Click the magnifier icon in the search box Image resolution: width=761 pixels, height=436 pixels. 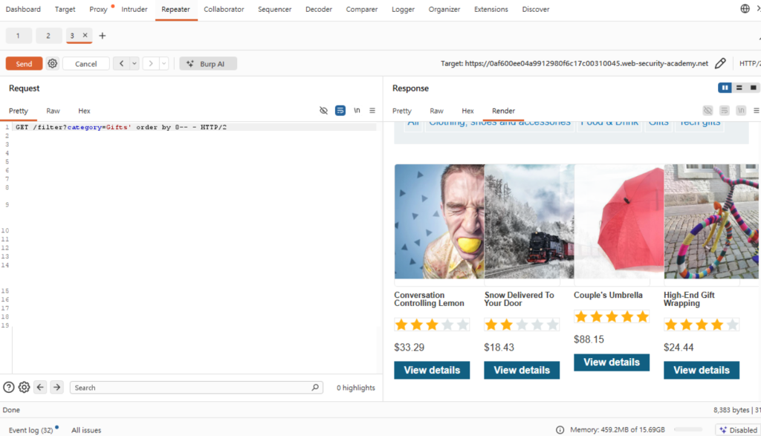pos(315,387)
